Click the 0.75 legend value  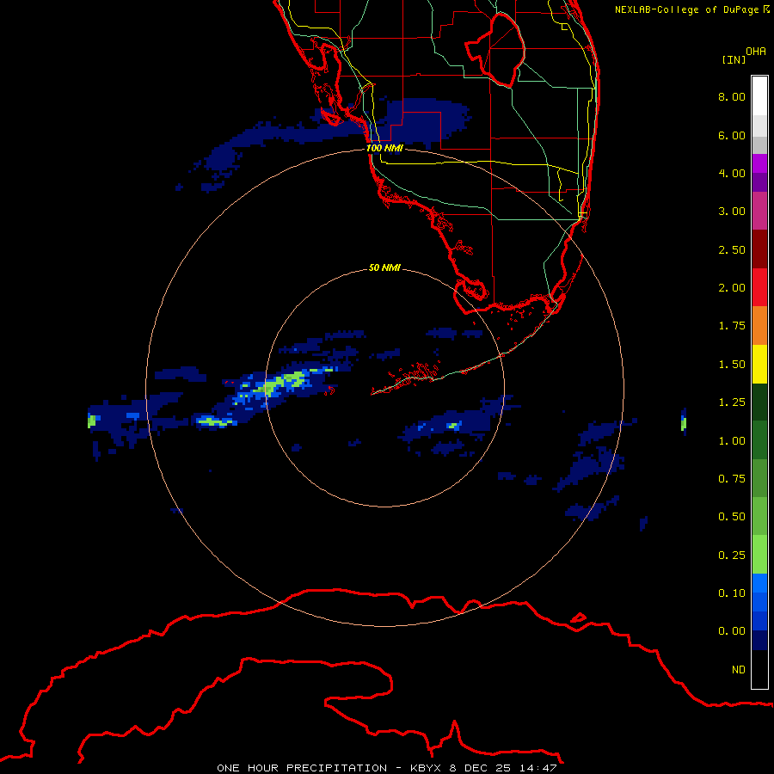732,479
